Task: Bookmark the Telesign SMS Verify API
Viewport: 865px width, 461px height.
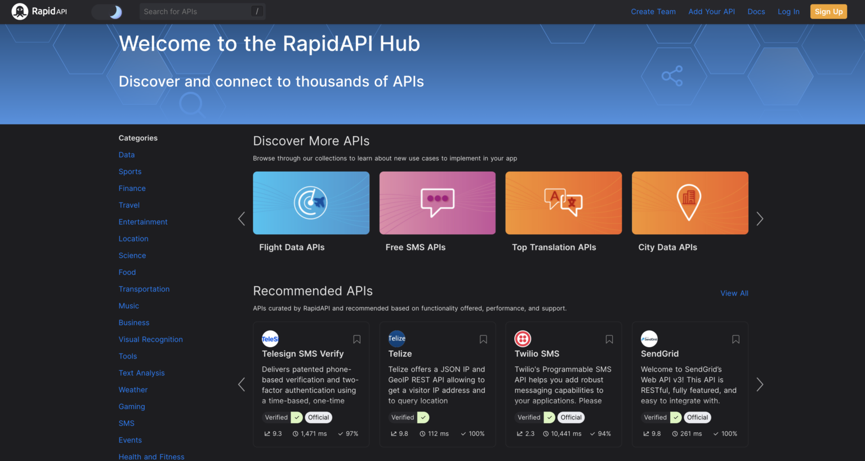Action: click(356, 339)
